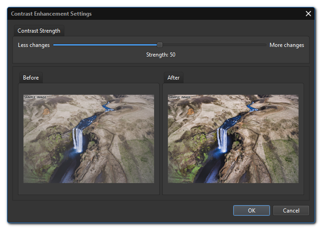Screen dimensions: 322x230
Task: Click the blue river bend in After preview
Action: (x=252, y=108)
